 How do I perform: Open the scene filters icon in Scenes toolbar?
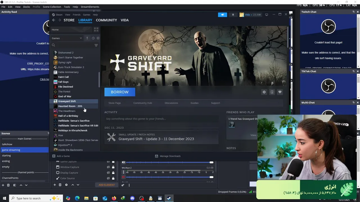point(15,185)
